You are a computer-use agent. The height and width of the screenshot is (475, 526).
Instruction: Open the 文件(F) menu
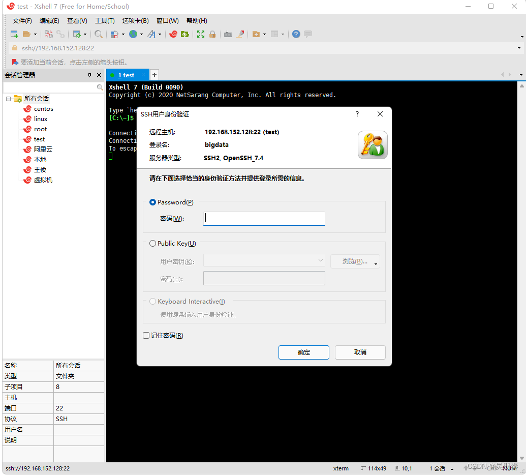coord(22,21)
